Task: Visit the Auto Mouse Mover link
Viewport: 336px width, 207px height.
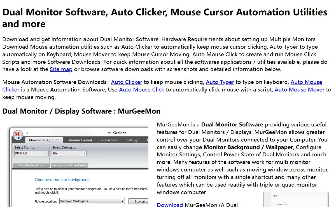Action: [300, 90]
